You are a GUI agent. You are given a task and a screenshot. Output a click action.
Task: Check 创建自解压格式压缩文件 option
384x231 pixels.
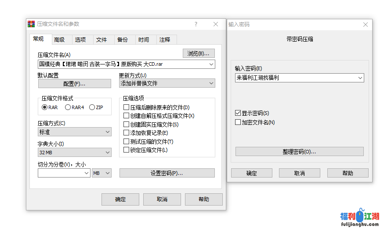(127, 116)
